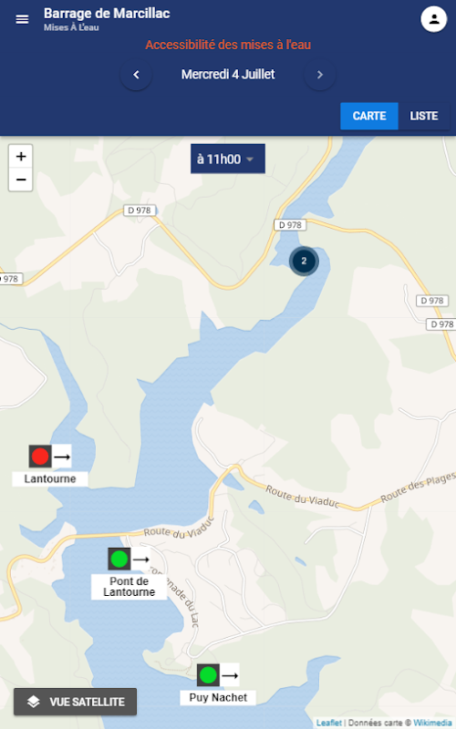The height and width of the screenshot is (729, 456).
Task: Click the Lantourne label on the map
Action: click(50, 479)
